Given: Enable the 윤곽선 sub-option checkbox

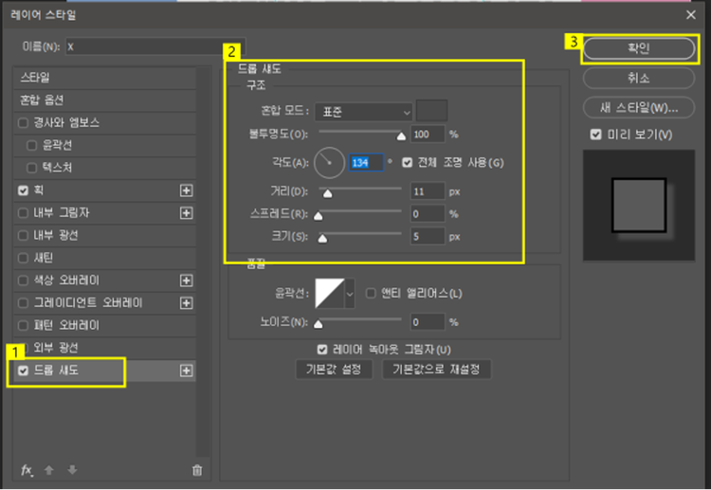Looking at the screenshot, I should click(31, 146).
